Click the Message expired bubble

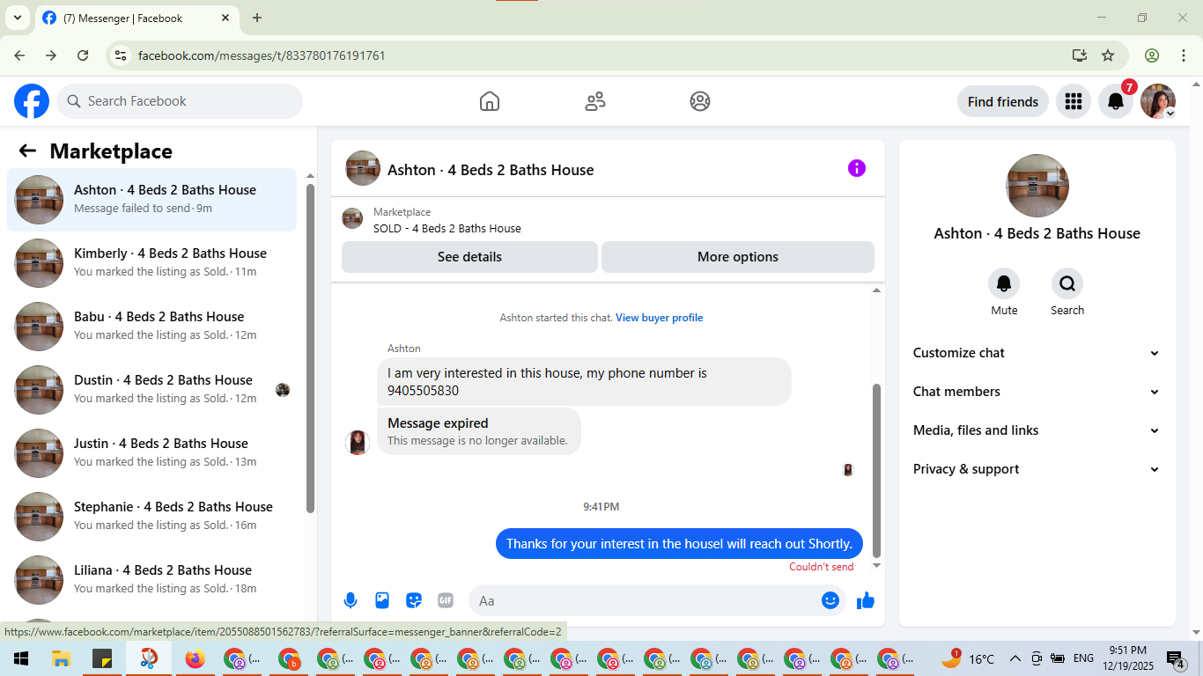479,431
